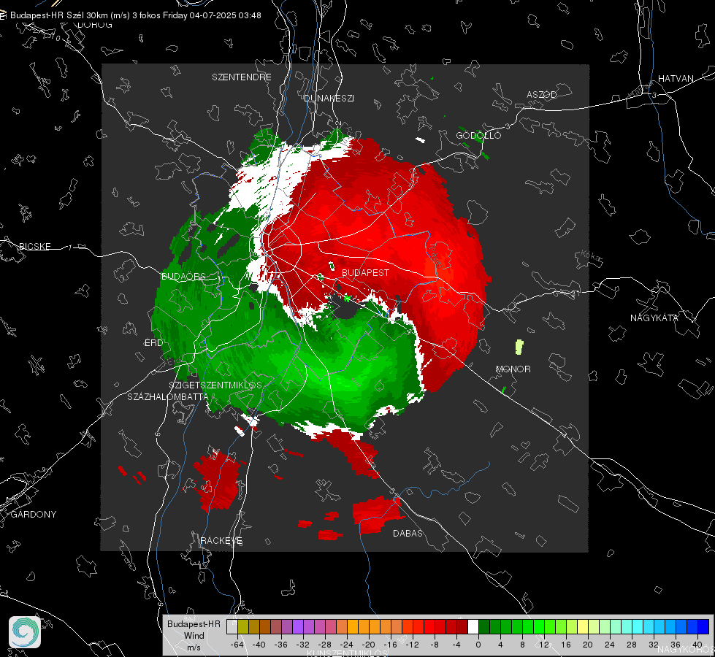Click the 16 value on the legend scale

[x=566, y=645]
